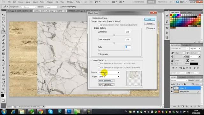Image resolution: width=204 pixels, height=115 pixels.
Task: Select the Spot Healing Brush tool
Action: (4, 36)
